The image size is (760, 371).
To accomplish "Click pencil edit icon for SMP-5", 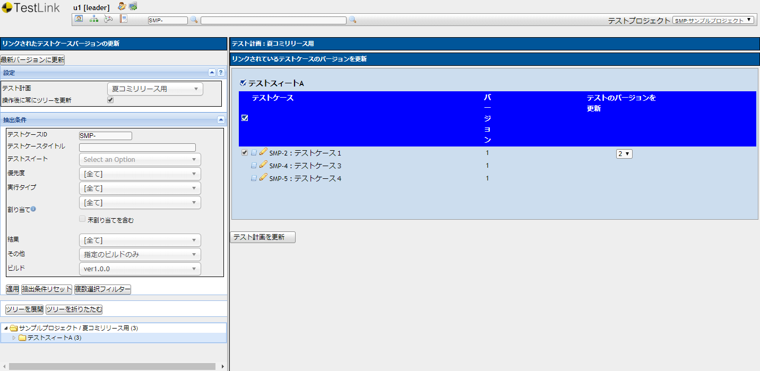I will [x=263, y=177].
